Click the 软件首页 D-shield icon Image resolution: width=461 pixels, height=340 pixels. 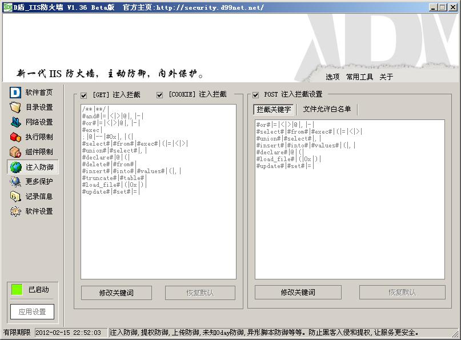pyautogui.click(x=15, y=93)
